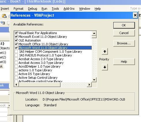Uncheck Microsoft Word 11.0 Object Library
The width and height of the screenshot is (141, 122).
tap(16, 48)
